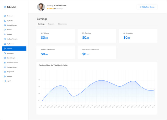Viewport: 167px width, 120px height.
Task: Open the Assignments sidebar item
Action: coord(14,72)
